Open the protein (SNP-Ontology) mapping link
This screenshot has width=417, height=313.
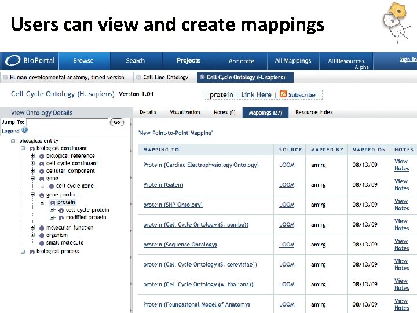coord(173,205)
